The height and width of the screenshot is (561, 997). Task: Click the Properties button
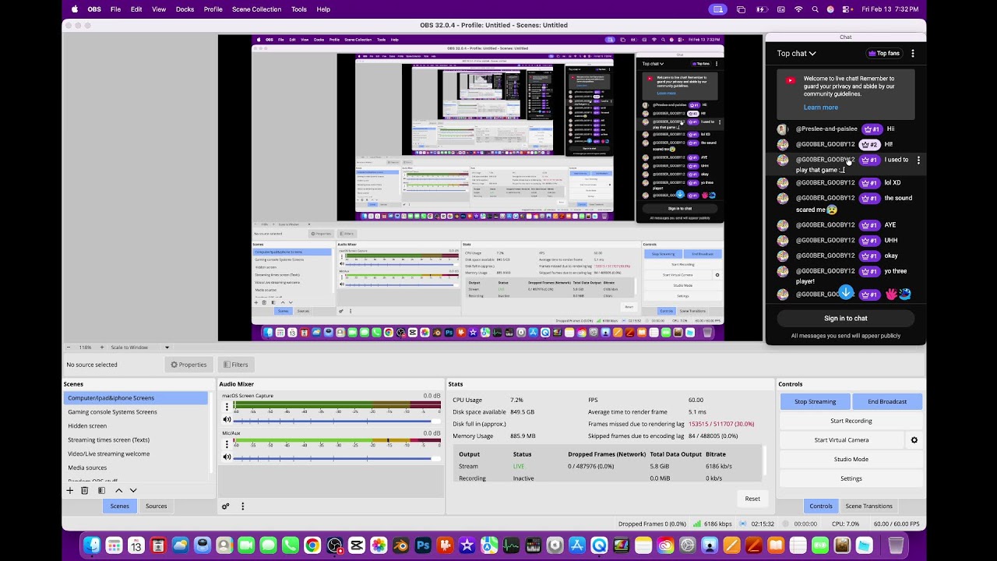[x=188, y=365]
